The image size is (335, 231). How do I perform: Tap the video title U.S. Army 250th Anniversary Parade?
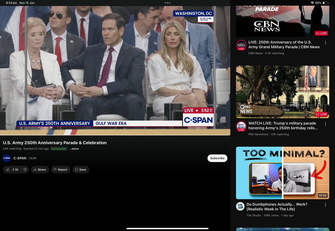(55, 143)
